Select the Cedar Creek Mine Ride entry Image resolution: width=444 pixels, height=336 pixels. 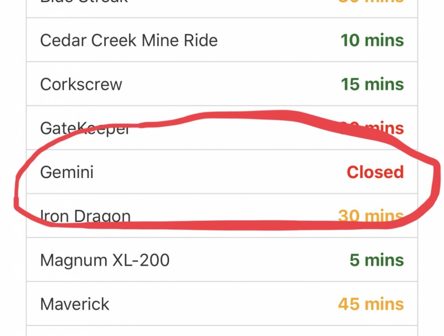coord(129,40)
